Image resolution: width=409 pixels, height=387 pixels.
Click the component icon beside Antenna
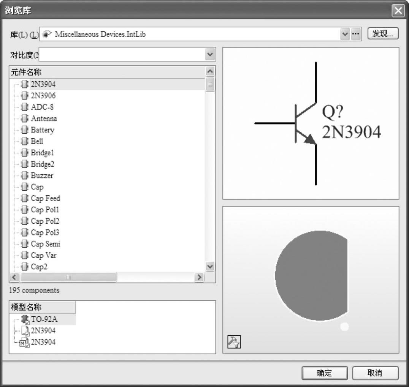point(25,118)
